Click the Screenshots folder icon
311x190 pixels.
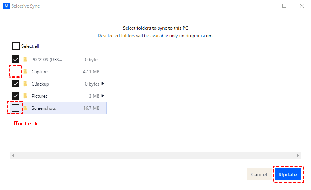coord(25,108)
